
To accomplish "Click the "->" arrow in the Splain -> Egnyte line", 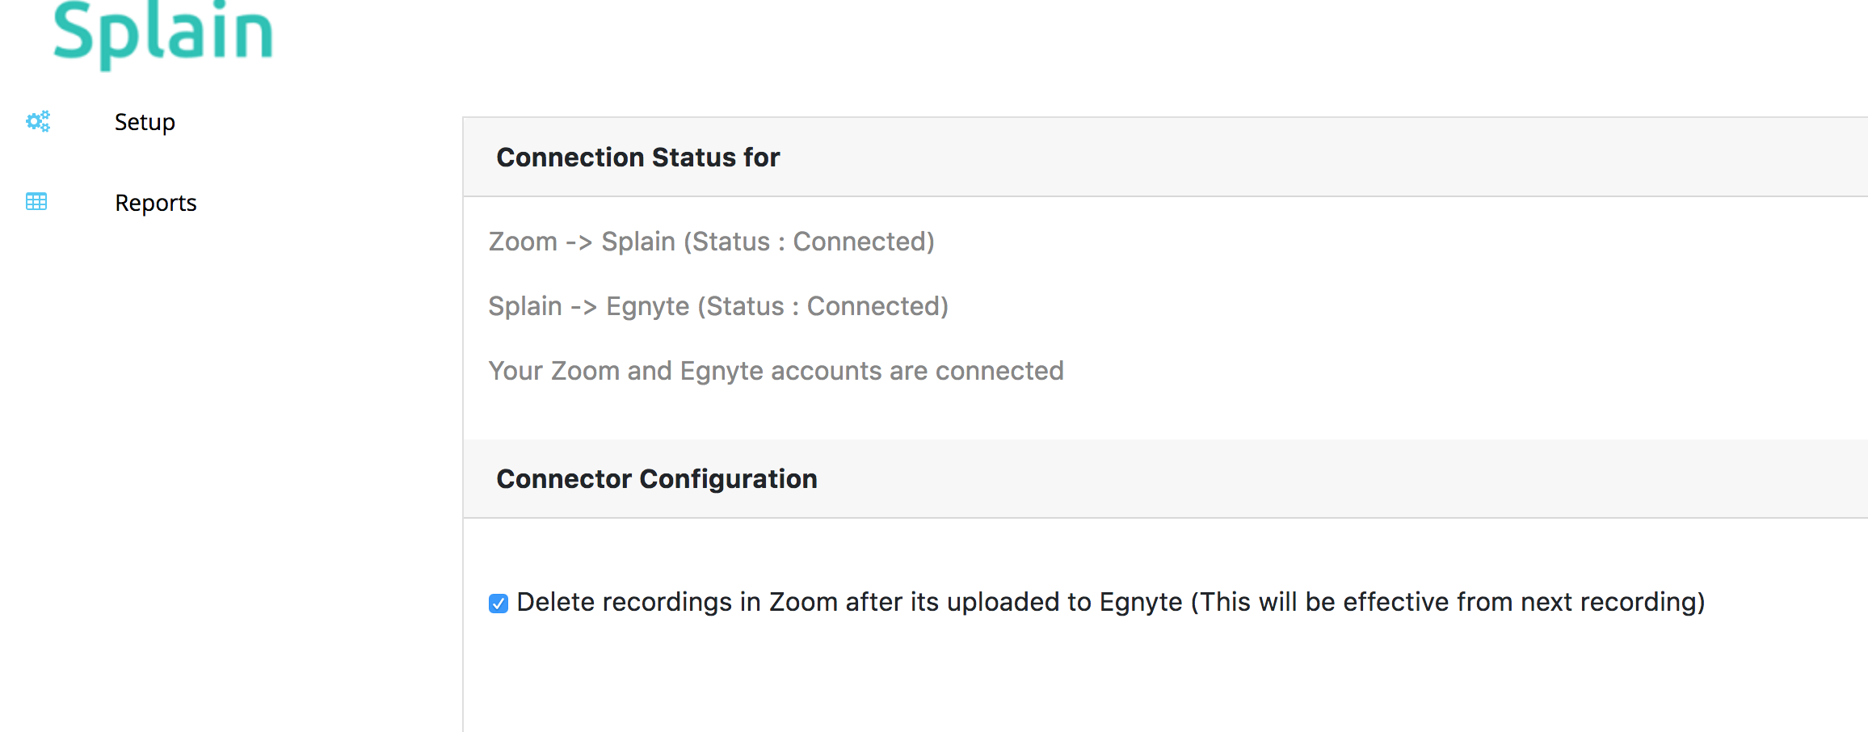I will (583, 306).
